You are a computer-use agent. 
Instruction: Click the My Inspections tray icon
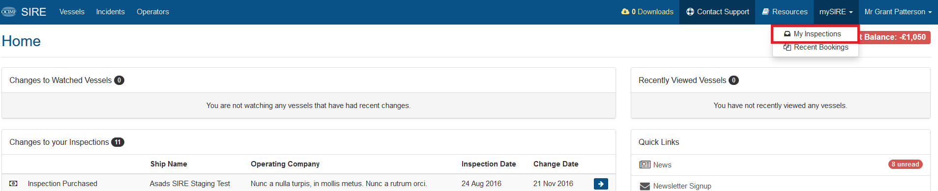[x=787, y=34]
